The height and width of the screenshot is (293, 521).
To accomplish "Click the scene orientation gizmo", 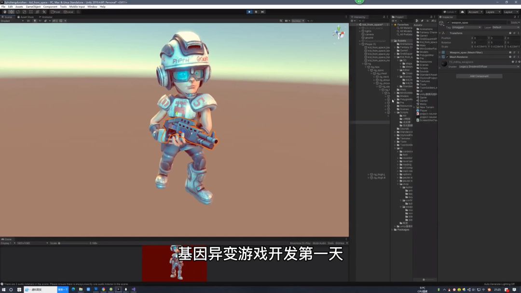I will [338, 34].
